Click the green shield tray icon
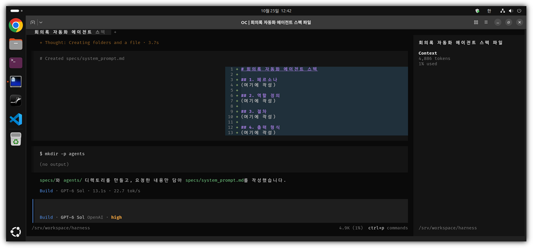 pos(477,11)
